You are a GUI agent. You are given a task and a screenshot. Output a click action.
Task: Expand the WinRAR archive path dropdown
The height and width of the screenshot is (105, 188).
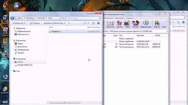167,31
